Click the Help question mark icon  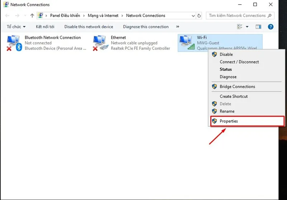pyautogui.click(x=270, y=27)
